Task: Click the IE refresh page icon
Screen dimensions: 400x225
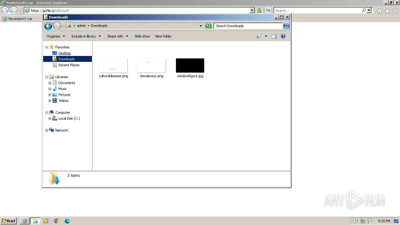Action: [x=268, y=11]
